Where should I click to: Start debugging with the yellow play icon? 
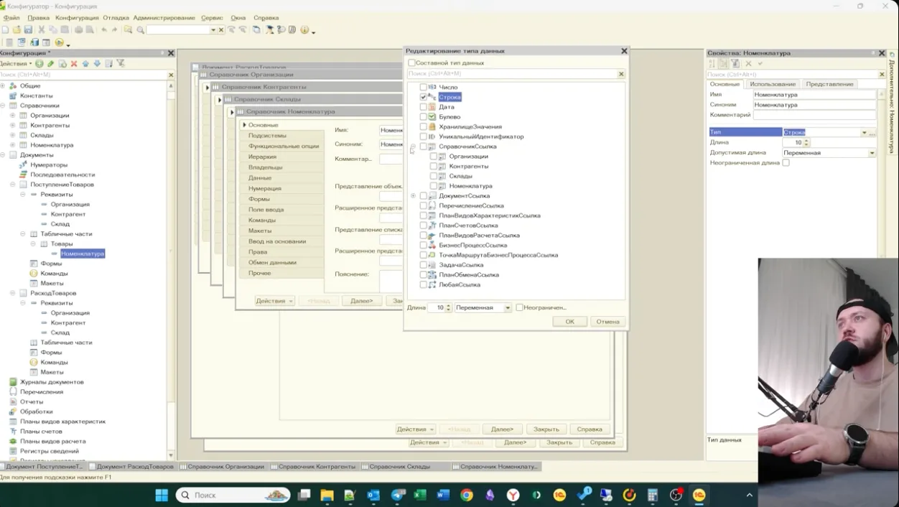point(60,42)
